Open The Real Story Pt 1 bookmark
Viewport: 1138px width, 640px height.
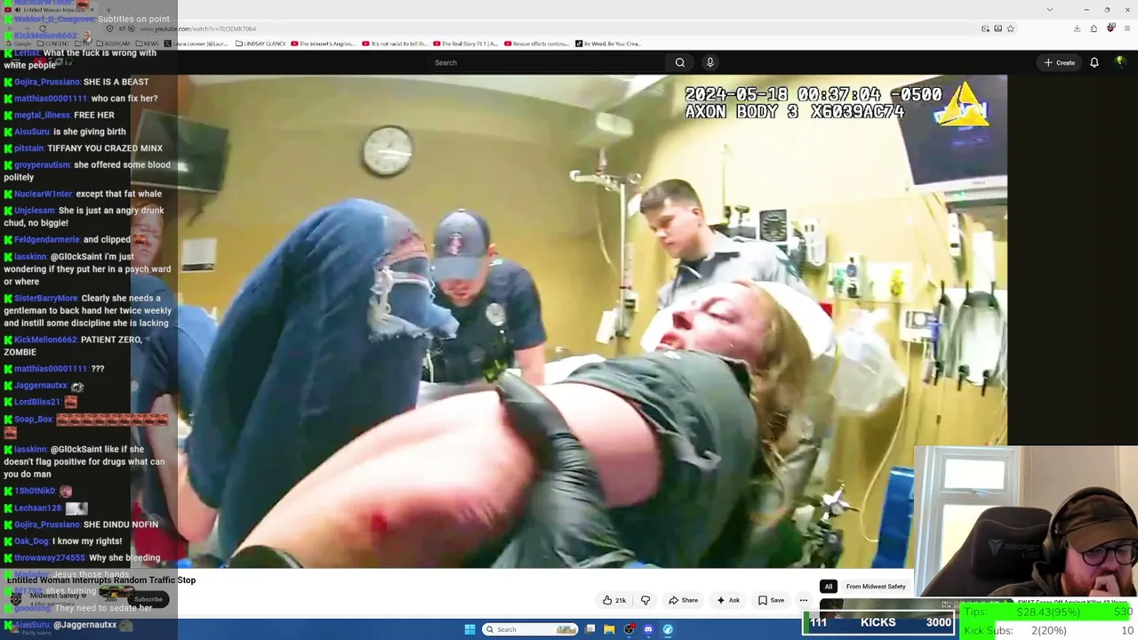(466, 44)
